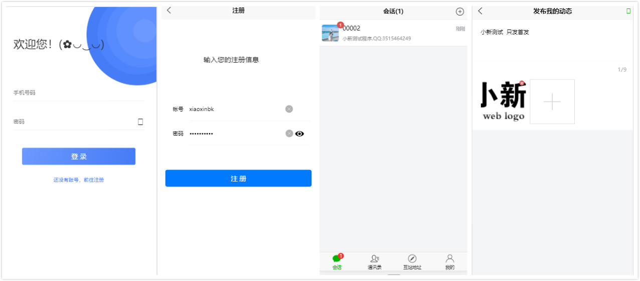Clear the password field with X icon
Screen dimensions: 640x281
(289, 133)
